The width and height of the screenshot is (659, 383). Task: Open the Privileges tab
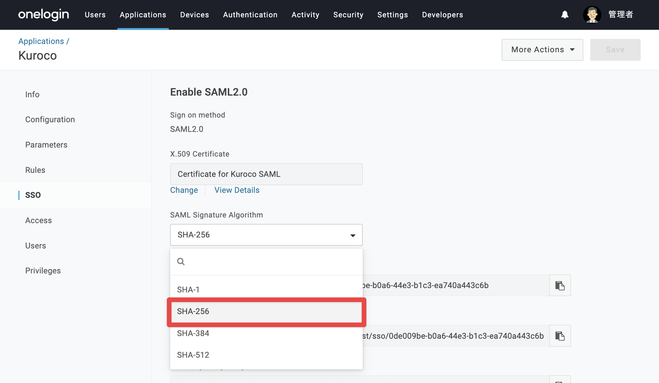click(x=43, y=271)
